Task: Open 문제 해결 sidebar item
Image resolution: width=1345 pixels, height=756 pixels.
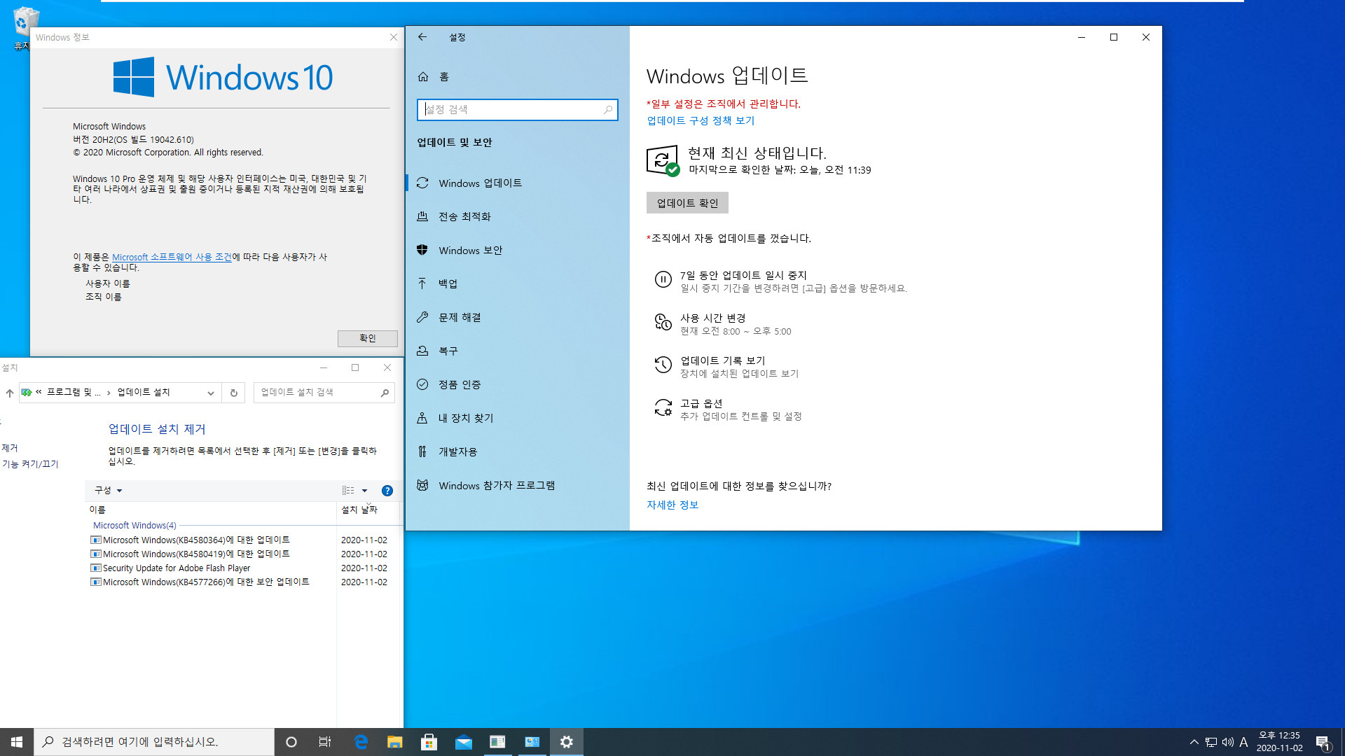Action: pyautogui.click(x=518, y=318)
